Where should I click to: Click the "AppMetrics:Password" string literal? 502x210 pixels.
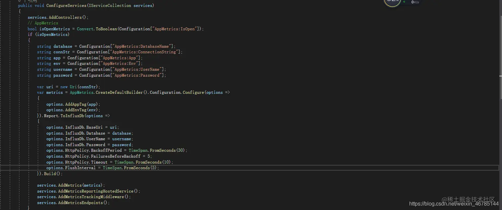point(138,75)
